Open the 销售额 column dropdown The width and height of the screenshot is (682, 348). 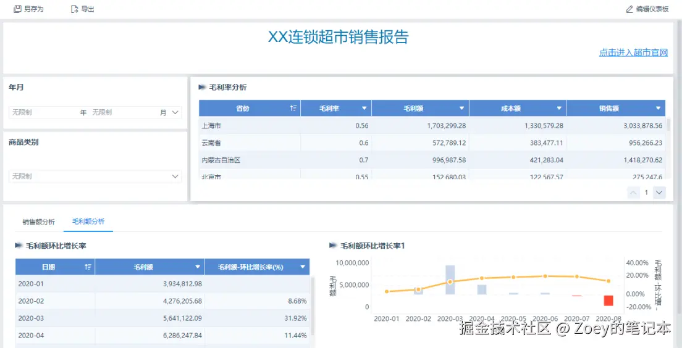(x=659, y=109)
